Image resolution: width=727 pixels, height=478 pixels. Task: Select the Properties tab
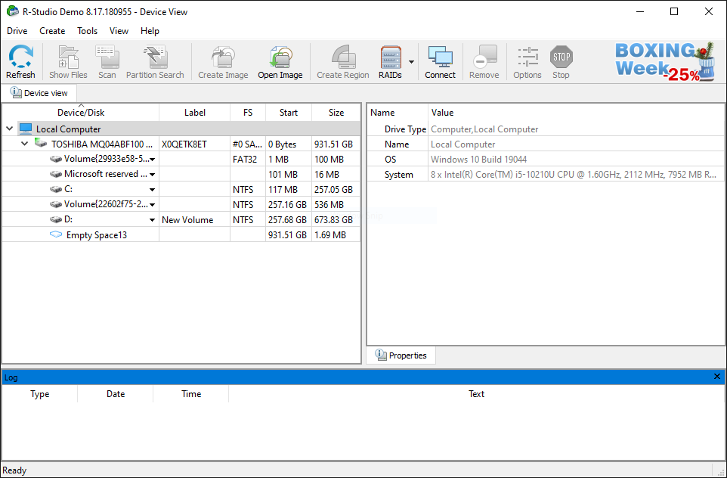pos(401,355)
